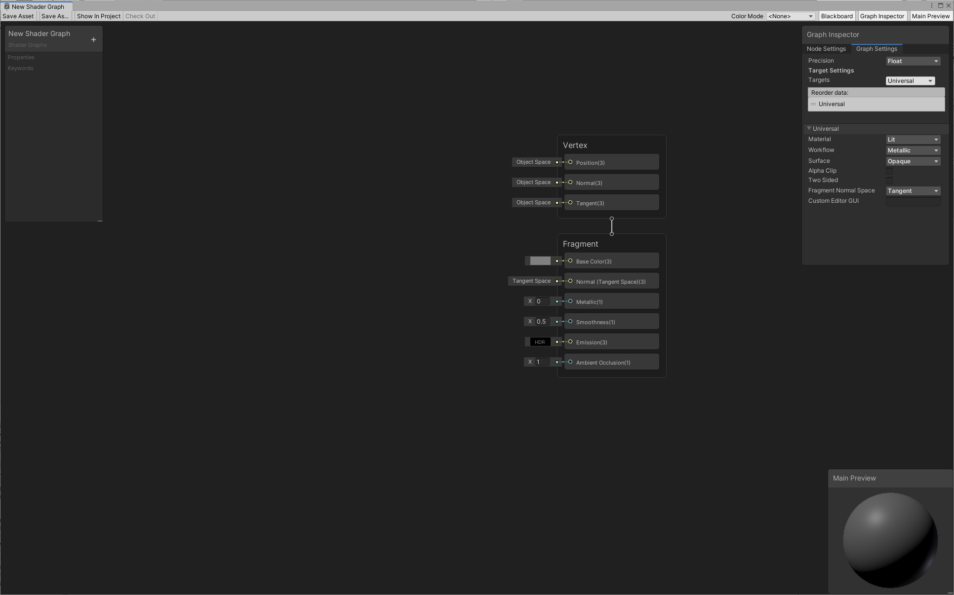
Task: Click the Metallic(1) input port circle
Action: pyautogui.click(x=570, y=301)
